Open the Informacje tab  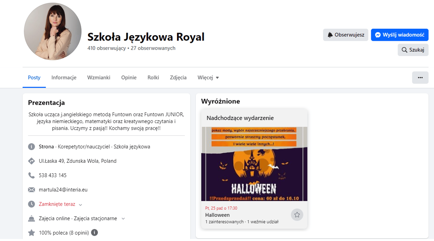[x=64, y=78]
